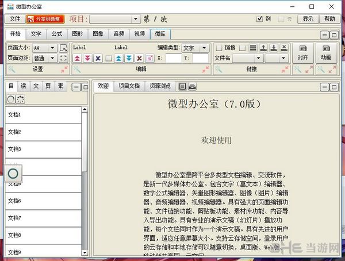Open the 项目文档 tab

129,86
